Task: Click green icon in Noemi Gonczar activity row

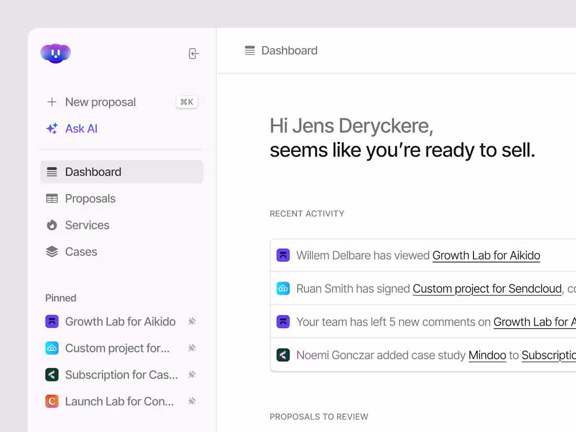Action: click(x=283, y=355)
